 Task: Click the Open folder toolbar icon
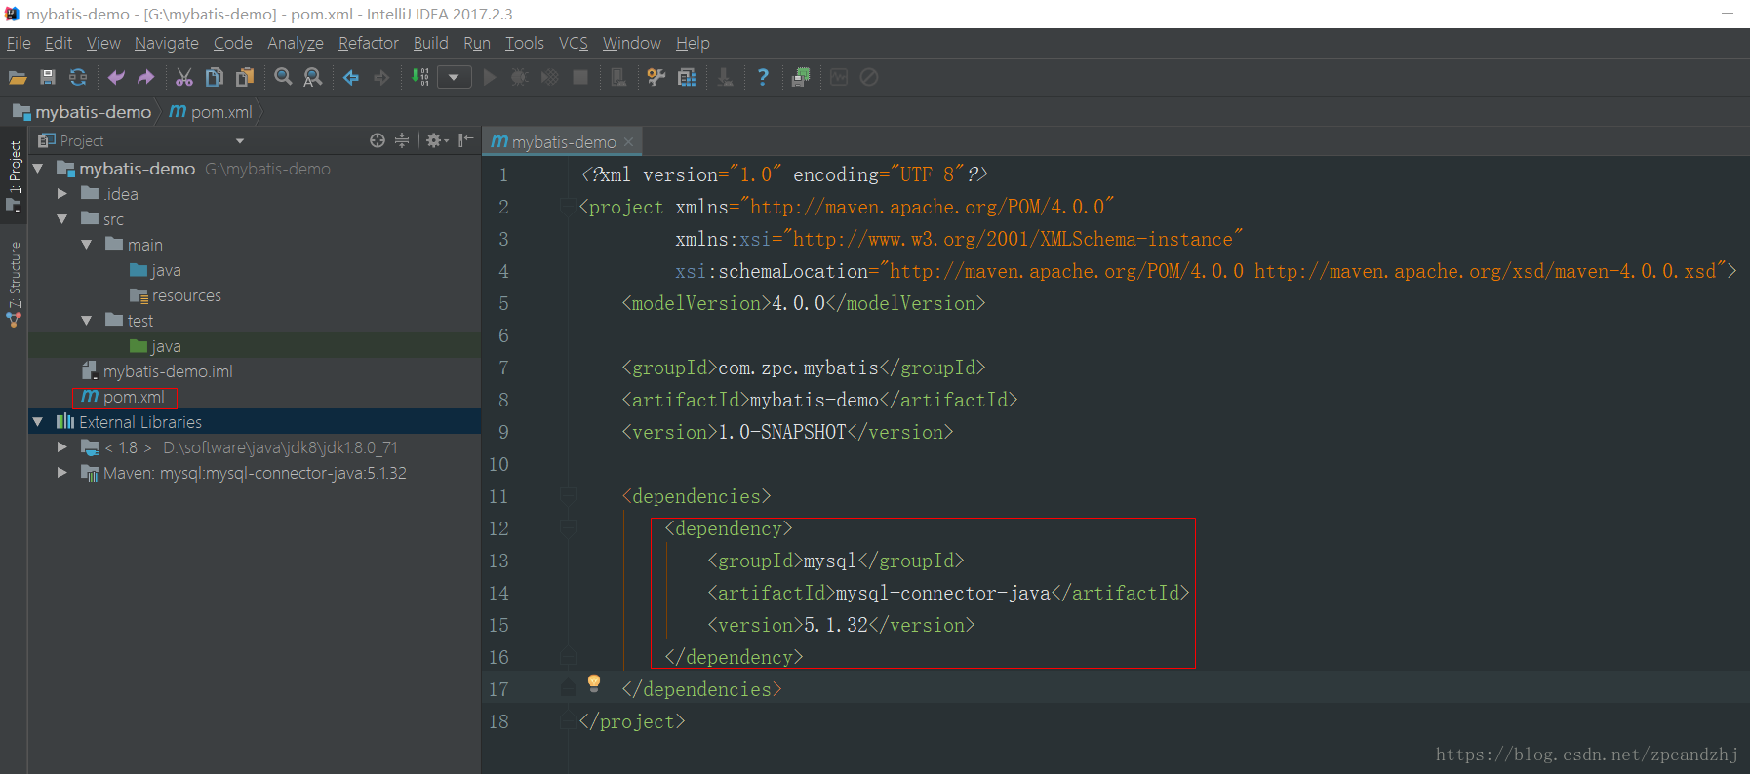[x=18, y=78]
